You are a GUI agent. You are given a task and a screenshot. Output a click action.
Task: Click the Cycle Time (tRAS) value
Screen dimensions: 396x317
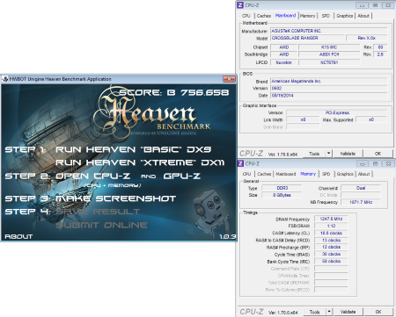point(331,254)
